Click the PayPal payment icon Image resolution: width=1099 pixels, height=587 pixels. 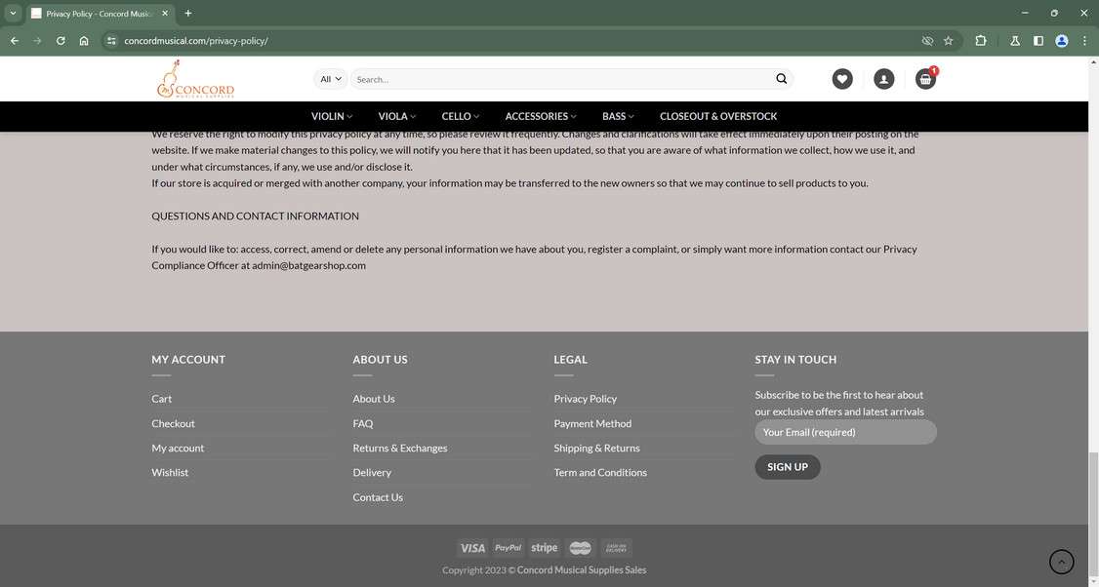509,548
